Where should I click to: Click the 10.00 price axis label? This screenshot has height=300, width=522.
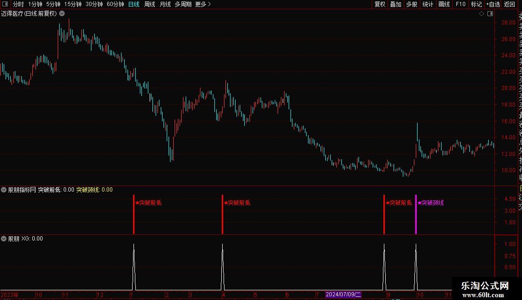click(508, 170)
